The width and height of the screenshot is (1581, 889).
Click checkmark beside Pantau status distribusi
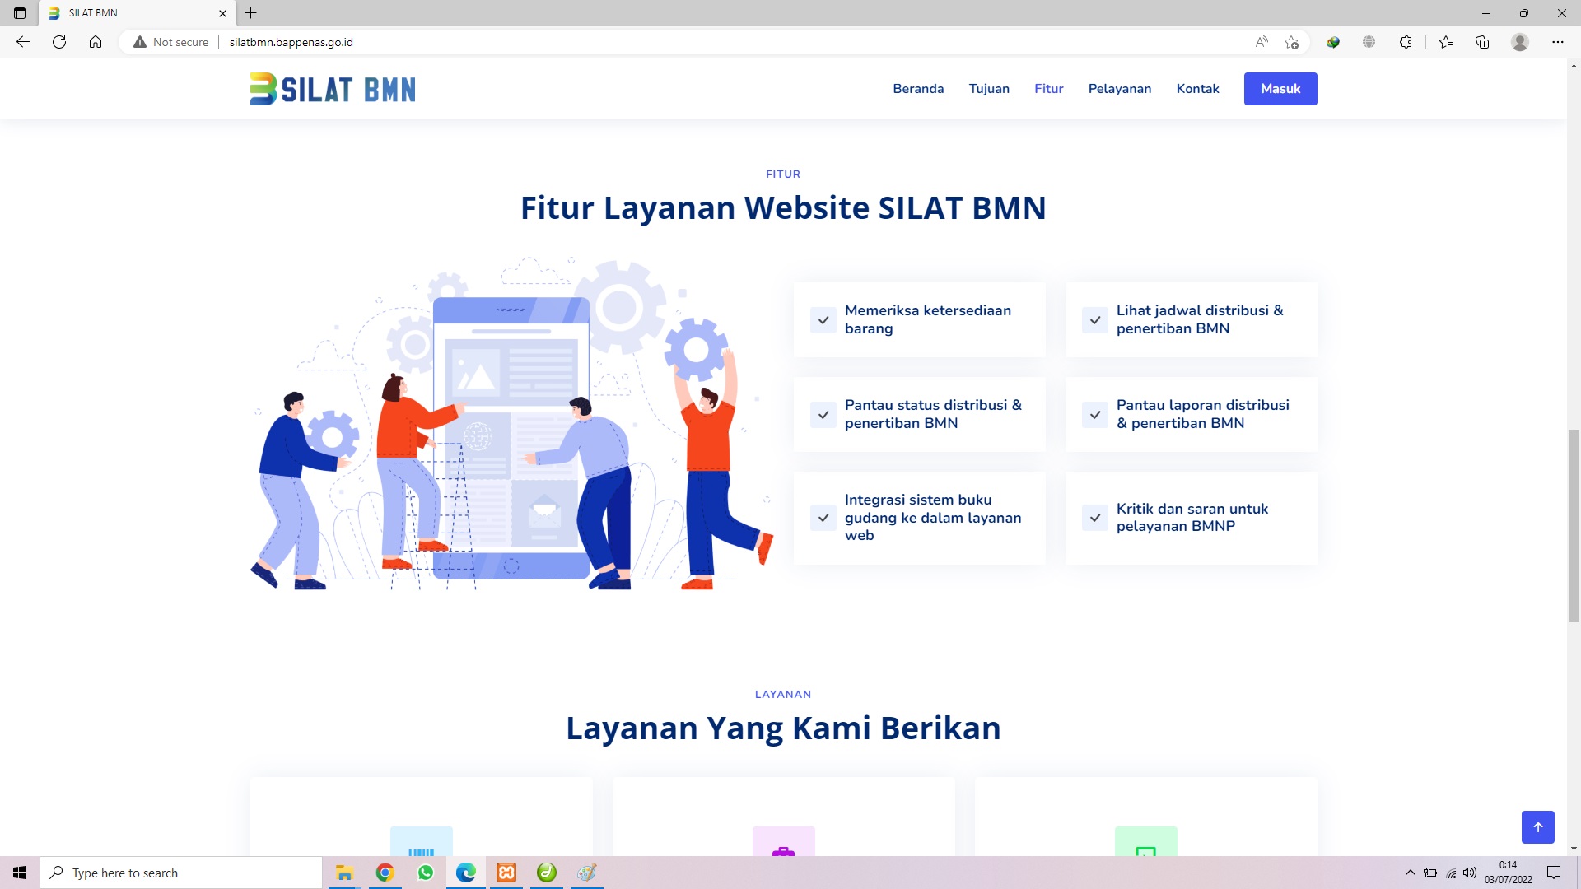(x=823, y=415)
